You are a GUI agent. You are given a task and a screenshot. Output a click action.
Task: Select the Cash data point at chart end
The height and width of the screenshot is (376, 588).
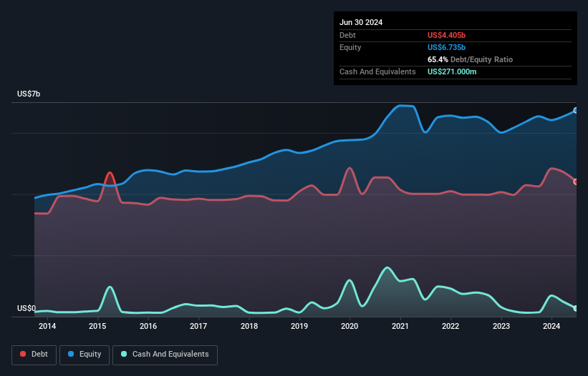click(576, 308)
